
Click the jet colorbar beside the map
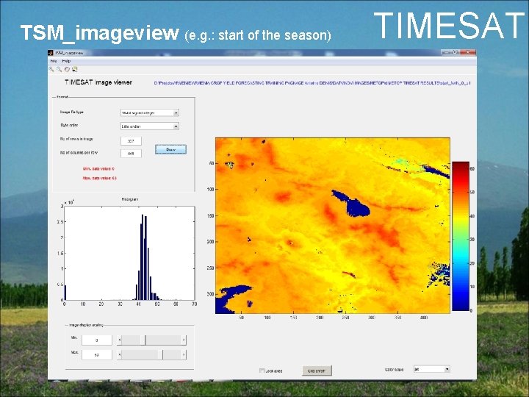[461, 236]
